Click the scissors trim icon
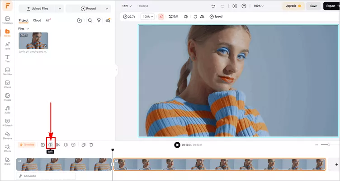The image size is (340, 181). [x=58, y=145]
